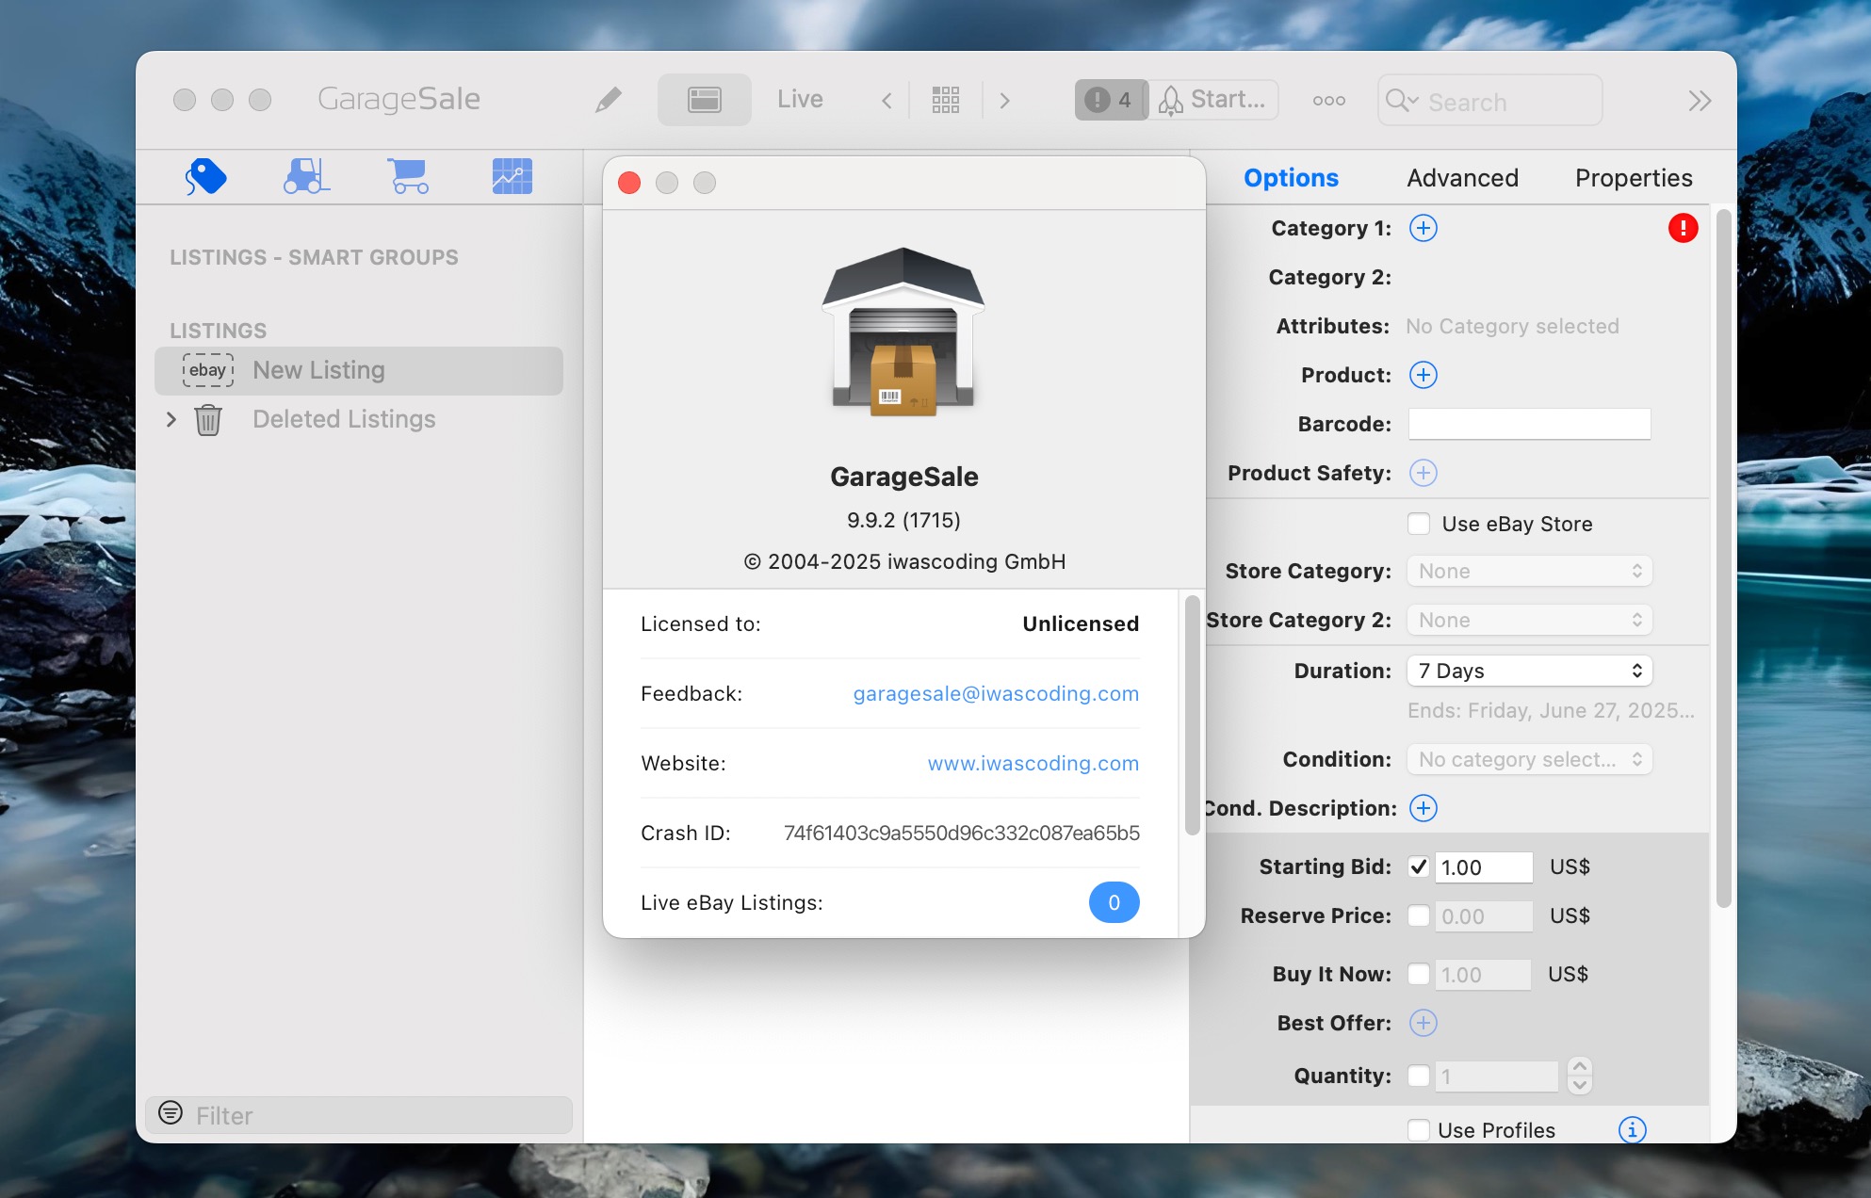Uncheck the Starting Bid checkbox
The image size is (1871, 1198).
point(1419,866)
